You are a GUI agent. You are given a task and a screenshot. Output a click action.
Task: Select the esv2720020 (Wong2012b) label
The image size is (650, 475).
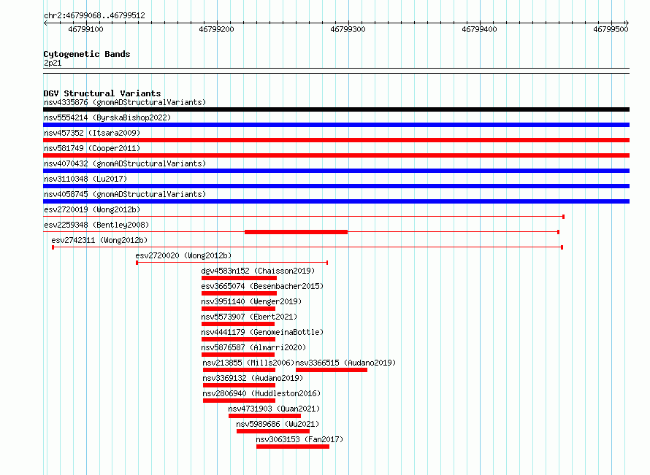click(183, 255)
